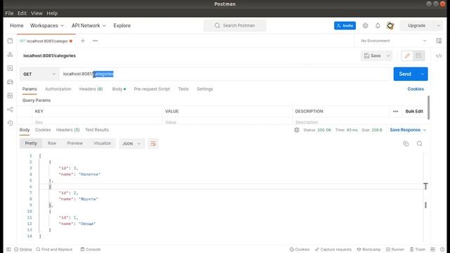The image size is (450, 253).
Task: Open the Upgrade dropdown arrow
Action: point(439,25)
